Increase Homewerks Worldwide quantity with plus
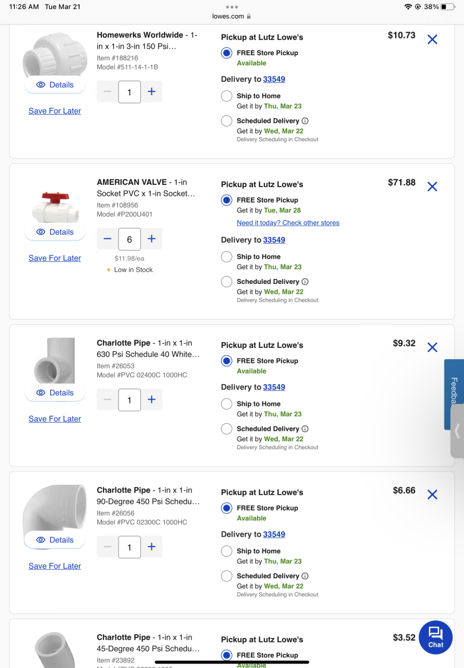This screenshot has width=464, height=668. [x=151, y=92]
